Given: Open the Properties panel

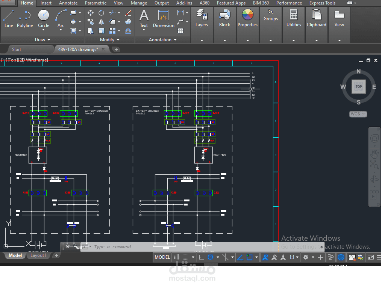Looking at the screenshot, I should [247, 24].
